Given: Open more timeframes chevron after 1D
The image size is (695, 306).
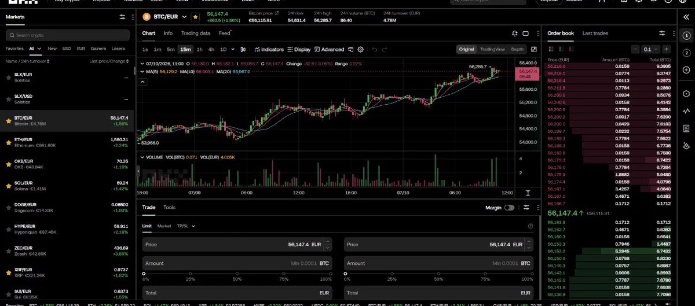Looking at the screenshot, I should [x=232, y=50].
